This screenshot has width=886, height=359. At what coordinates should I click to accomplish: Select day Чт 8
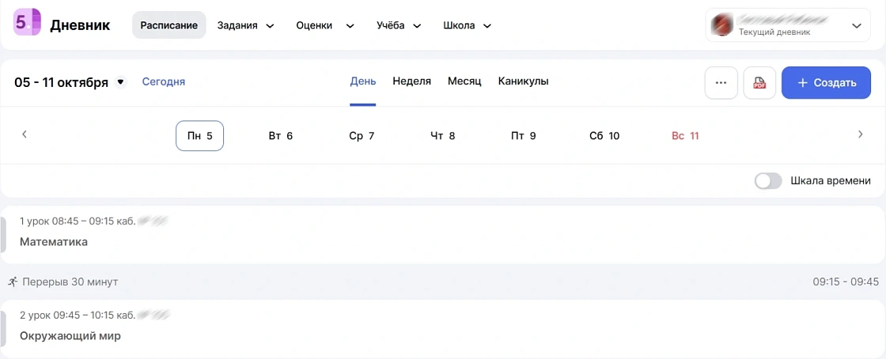(442, 135)
